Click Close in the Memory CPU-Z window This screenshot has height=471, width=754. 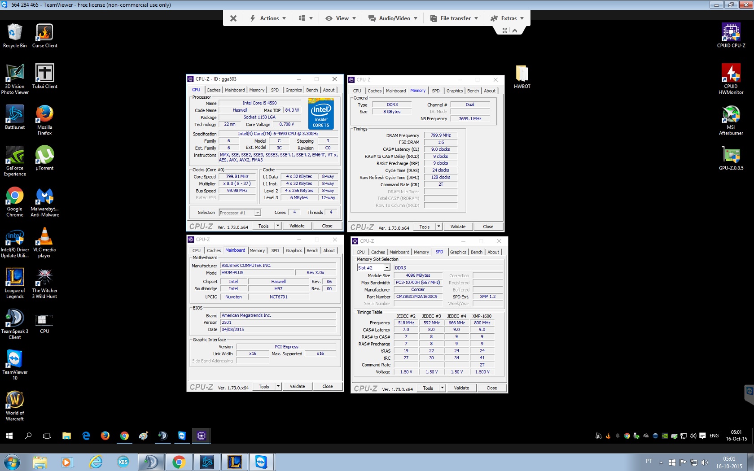click(x=488, y=227)
